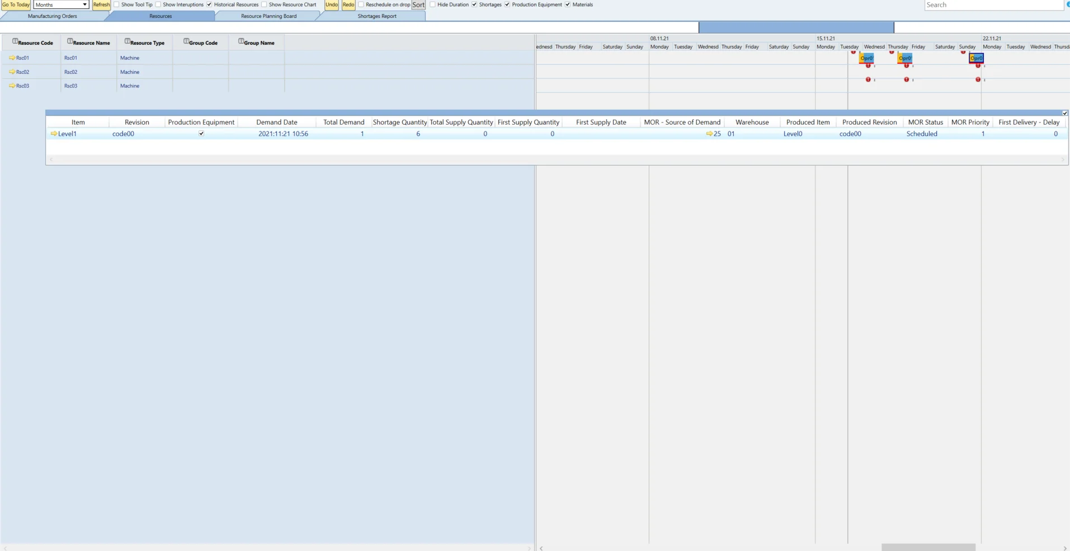Click the blue info icon beside Search

click(x=1067, y=4)
